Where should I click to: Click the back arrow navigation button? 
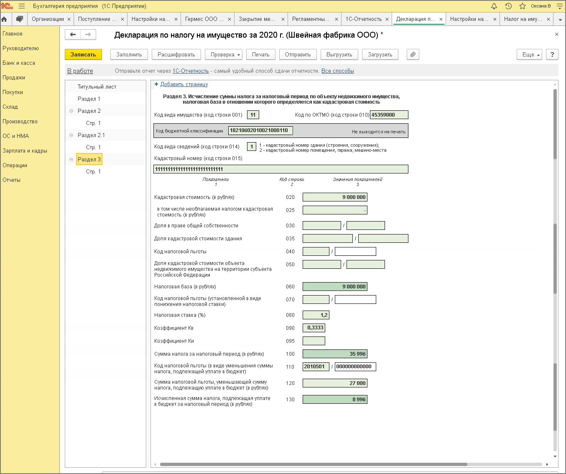(x=73, y=35)
